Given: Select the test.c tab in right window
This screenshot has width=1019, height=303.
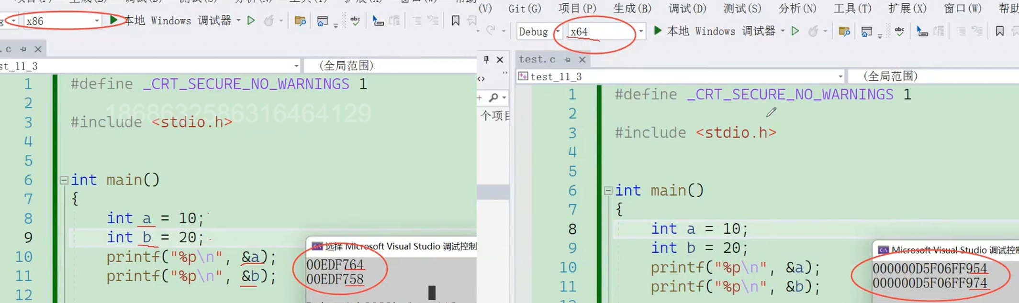Looking at the screenshot, I should click(537, 59).
